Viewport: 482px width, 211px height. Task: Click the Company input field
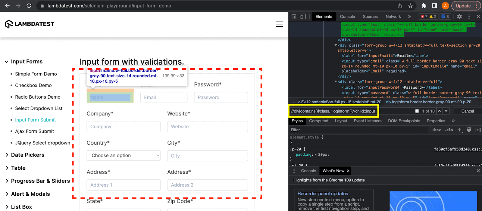tap(124, 127)
